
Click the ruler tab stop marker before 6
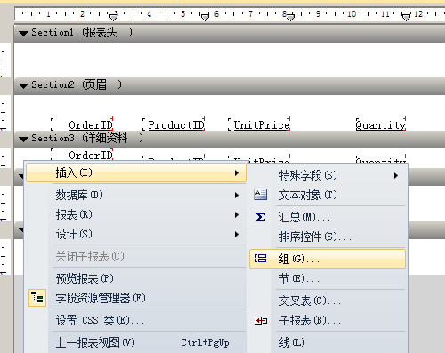click(205, 18)
